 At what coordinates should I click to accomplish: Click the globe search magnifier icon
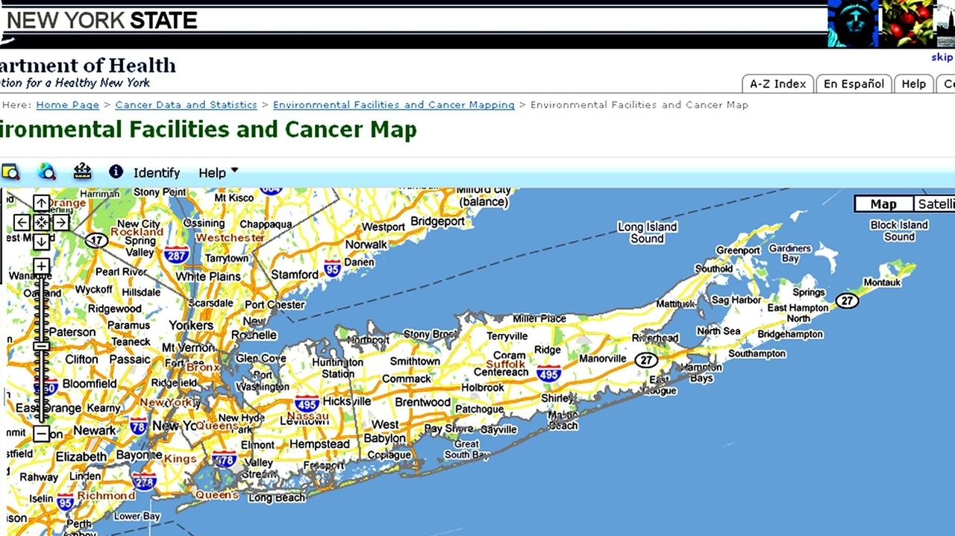click(x=46, y=172)
